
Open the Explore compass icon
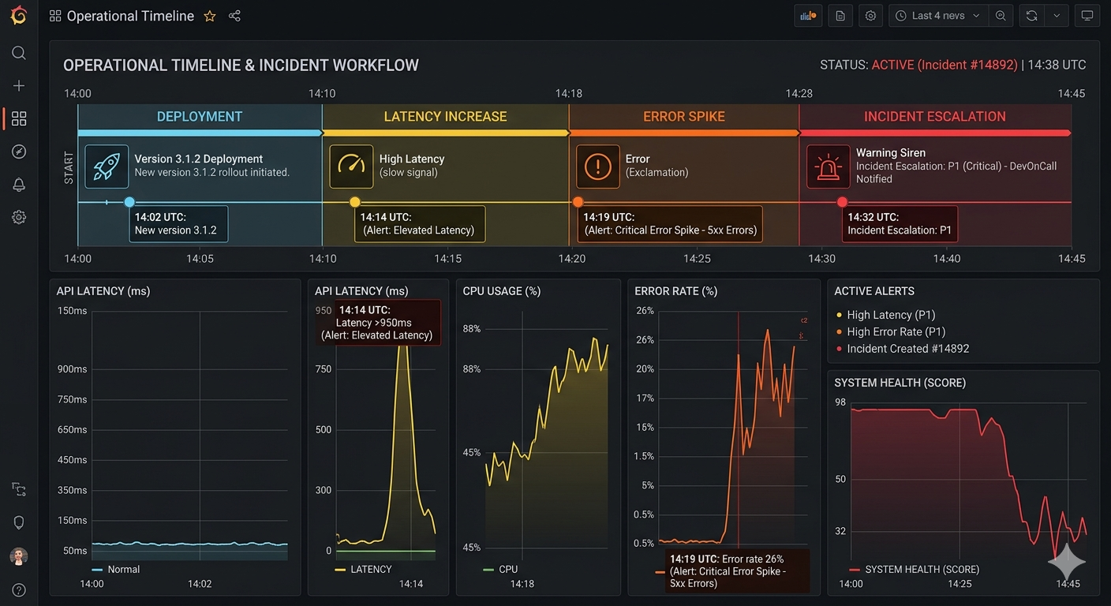click(x=19, y=151)
